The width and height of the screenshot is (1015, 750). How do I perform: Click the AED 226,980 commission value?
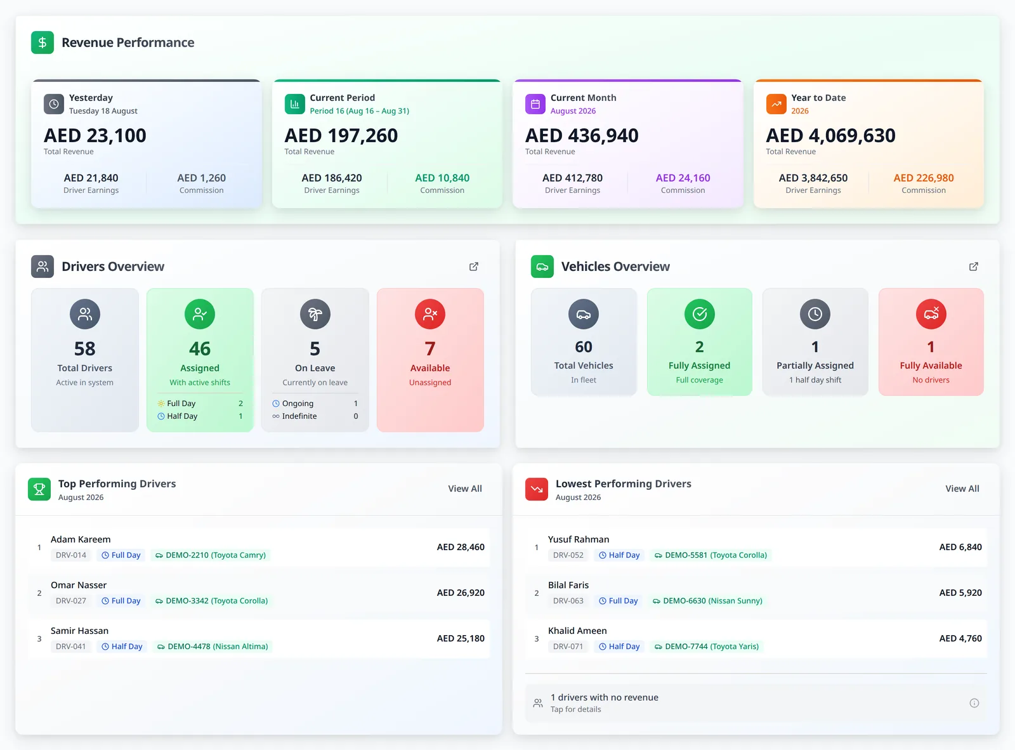[x=924, y=178]
